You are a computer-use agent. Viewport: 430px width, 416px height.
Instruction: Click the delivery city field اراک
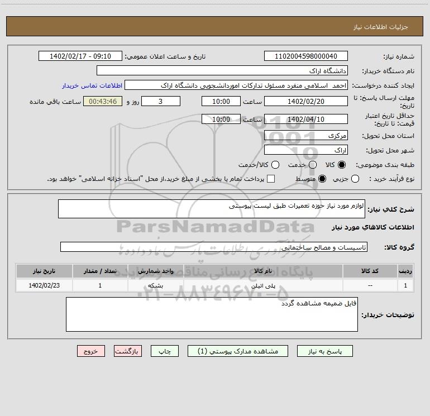tap(306, 150)
